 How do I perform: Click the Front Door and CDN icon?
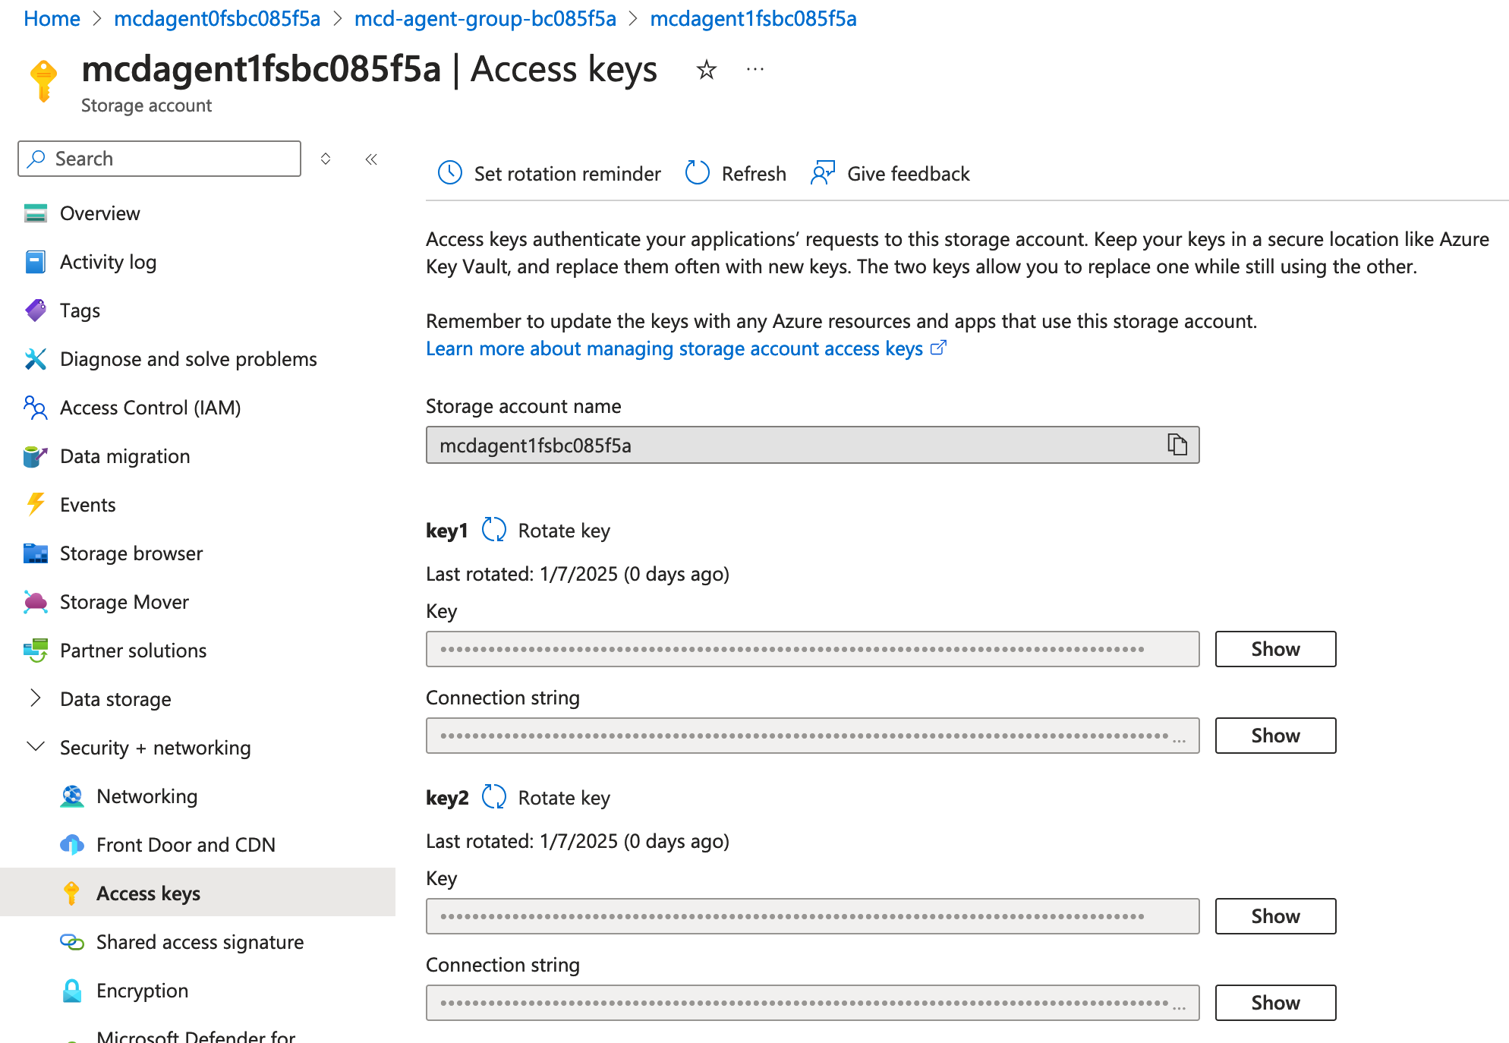pyautogui.click(x=72, y=845)
